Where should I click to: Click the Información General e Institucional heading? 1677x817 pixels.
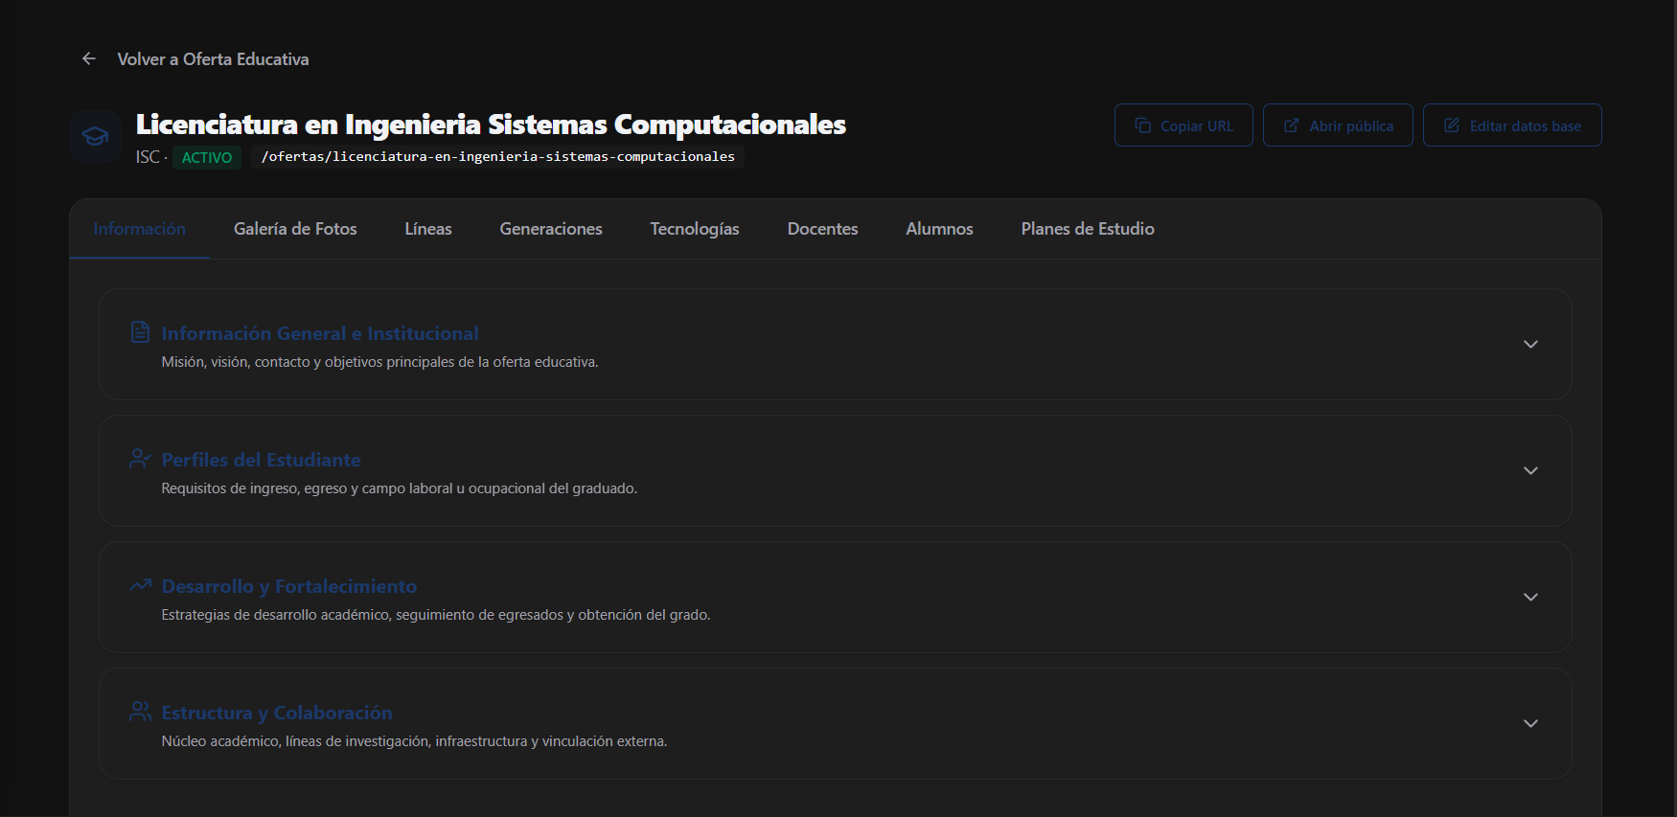tap(320, 333)
